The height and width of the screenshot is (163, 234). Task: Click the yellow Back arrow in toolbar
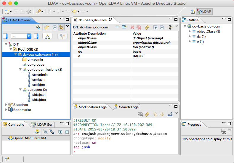click(74, 12)
